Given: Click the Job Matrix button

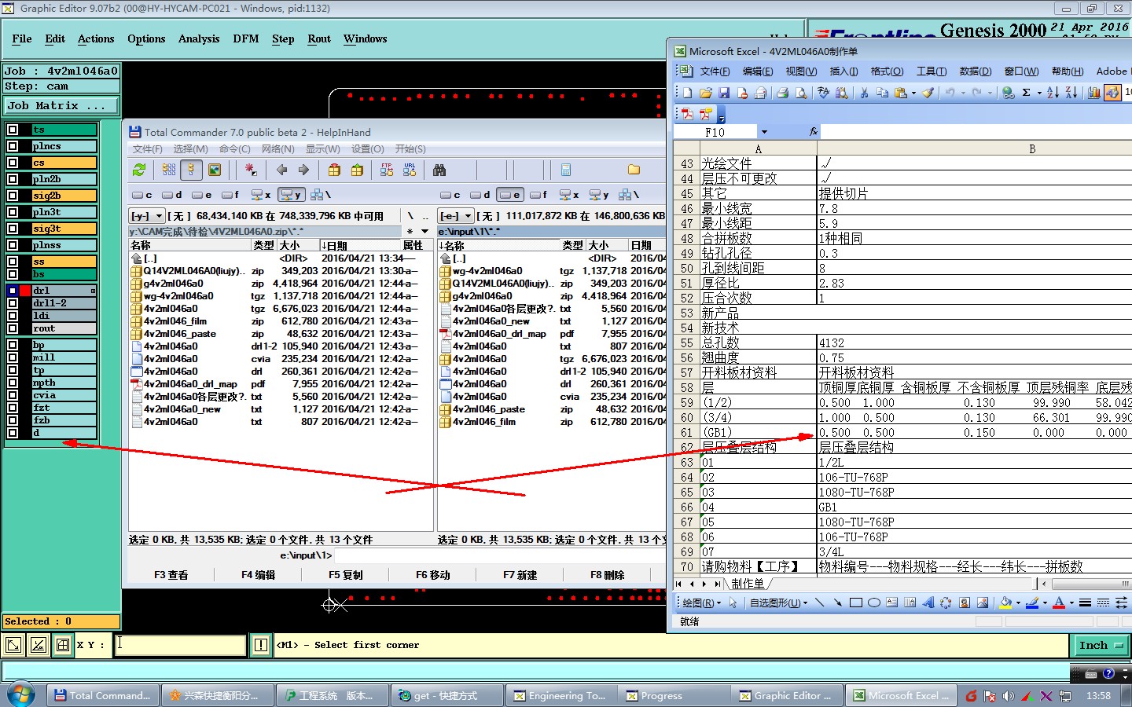Looking at the screenshot, I should click(62, 105).
